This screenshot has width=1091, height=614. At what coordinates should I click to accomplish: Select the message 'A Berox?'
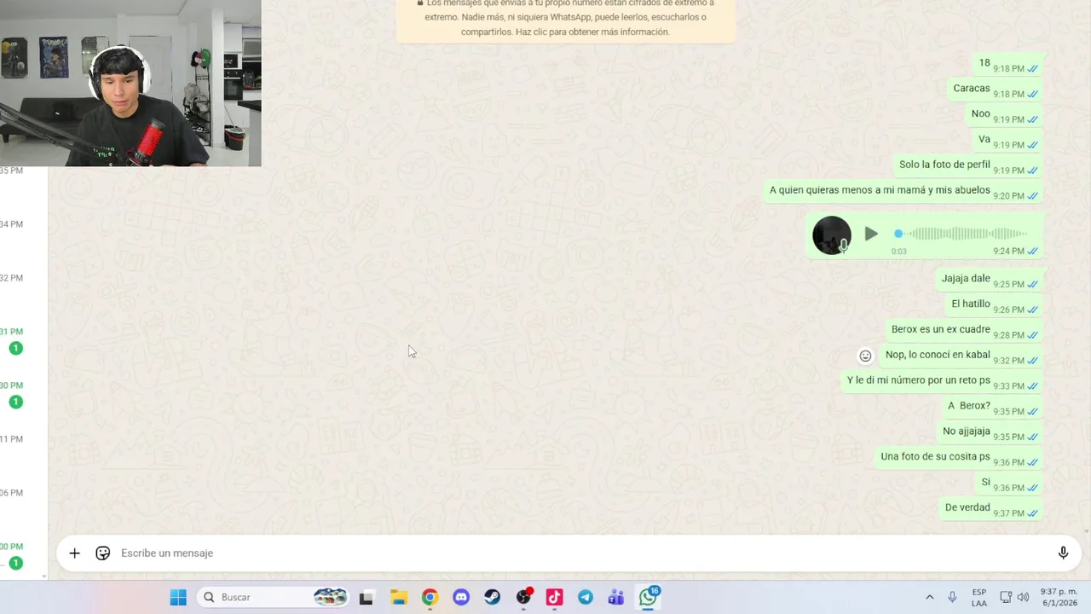tap(969, 406)
